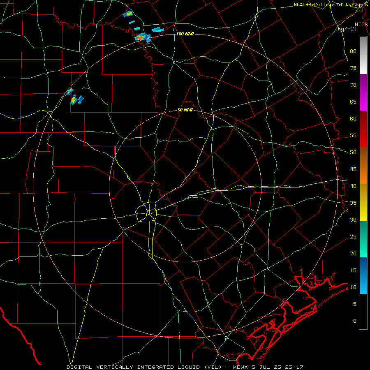Click the green segment of the color bar
370x370 pixels.
coord(363,239)
